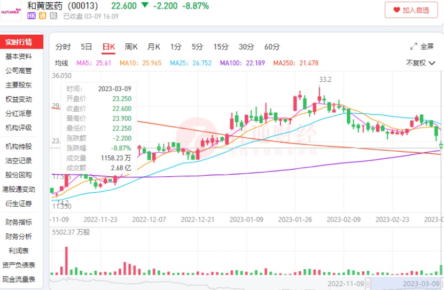The width and height of the screenshot is (444, 290).
Task: Open 财务指标 financial indicators page
Action: point(18,222)
